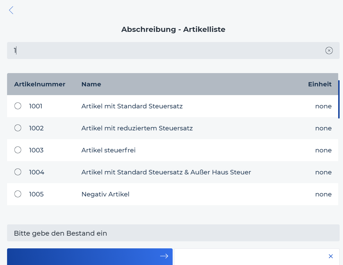Click the Artikelnummer column header

click(40, 84)
